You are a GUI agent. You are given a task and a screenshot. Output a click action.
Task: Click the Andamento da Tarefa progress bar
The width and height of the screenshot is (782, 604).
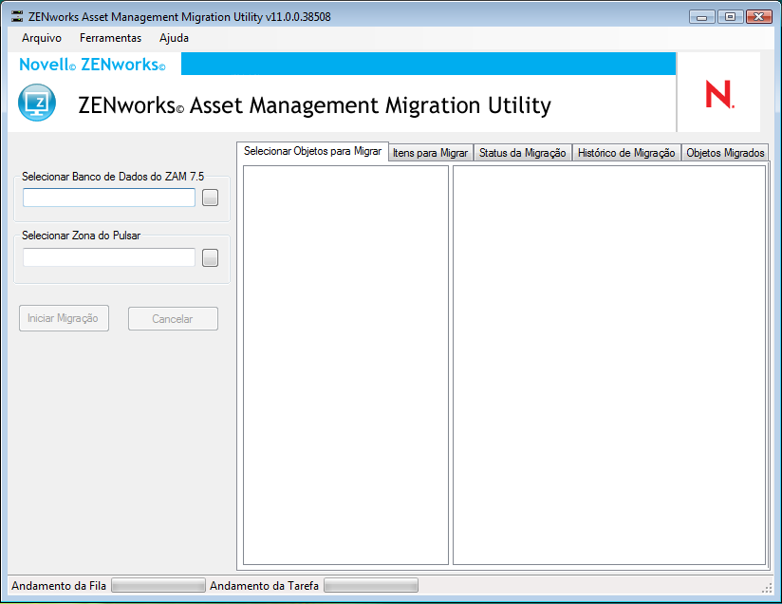click(371, 586)
